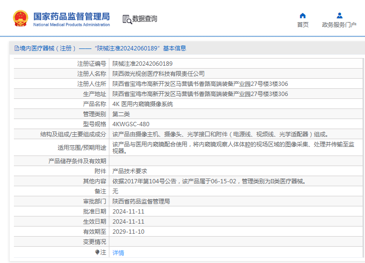Click the 型号规格 row label
Image resolution: width=365 pixels, height=263 pixels.
[x=94, y=124]
